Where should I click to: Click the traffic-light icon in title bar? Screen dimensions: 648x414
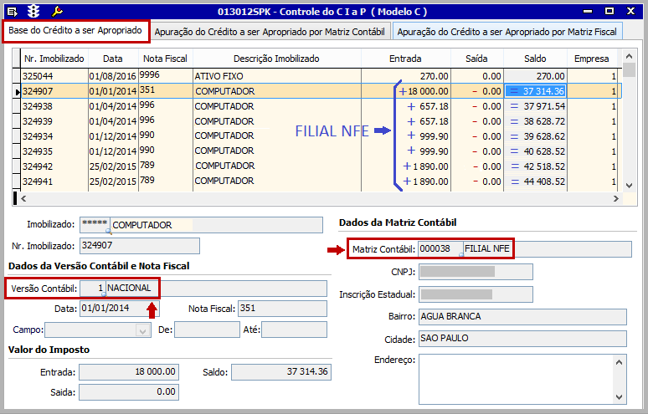tap(33, 11)
